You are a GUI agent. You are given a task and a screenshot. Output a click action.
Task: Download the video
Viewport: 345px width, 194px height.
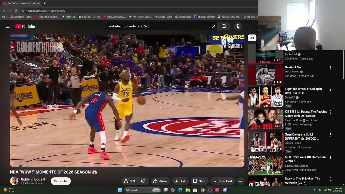click(x=222, y=181)
